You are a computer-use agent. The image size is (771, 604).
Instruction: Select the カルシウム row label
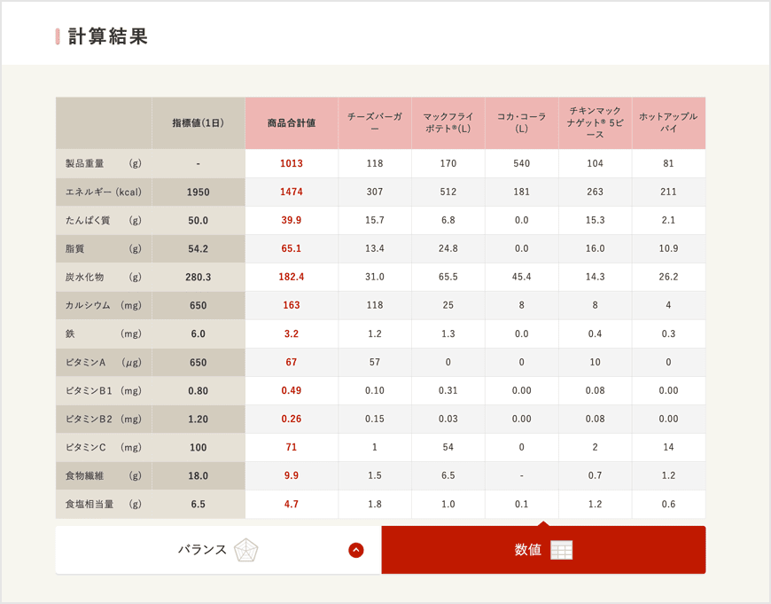click(103, 305)
